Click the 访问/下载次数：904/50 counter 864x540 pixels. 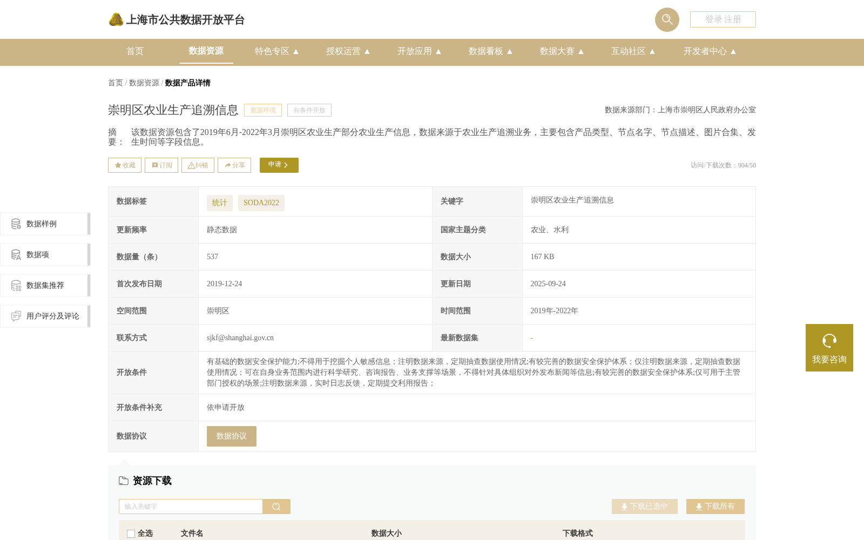pyautogui.click(x=723, y=165)
